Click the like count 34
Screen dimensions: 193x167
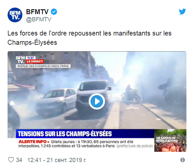(19, 160)
